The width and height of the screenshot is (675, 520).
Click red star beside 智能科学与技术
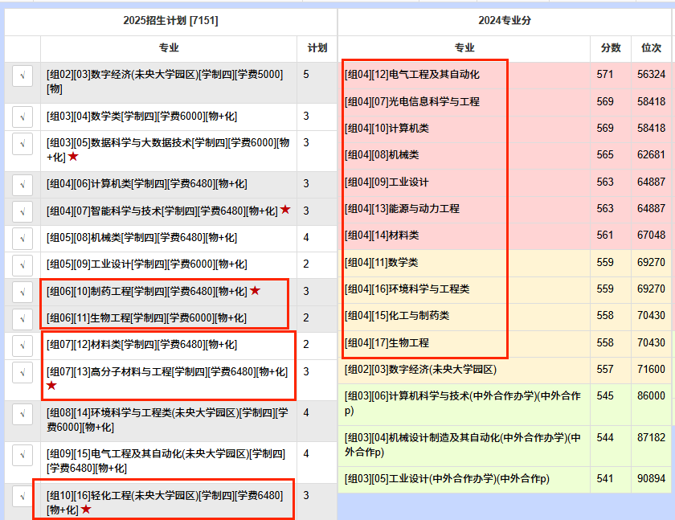285,210
